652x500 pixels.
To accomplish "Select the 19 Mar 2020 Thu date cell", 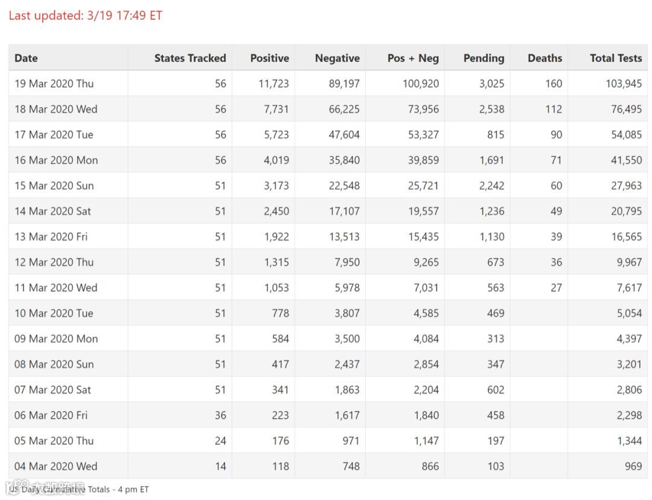I will [x=54, y=84].
